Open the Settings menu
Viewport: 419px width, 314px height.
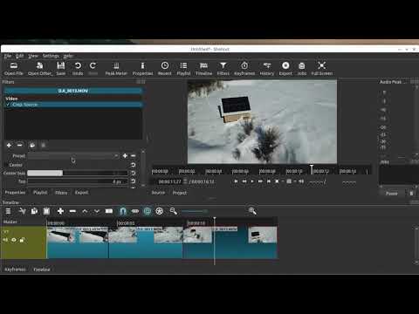click(51, 56)
